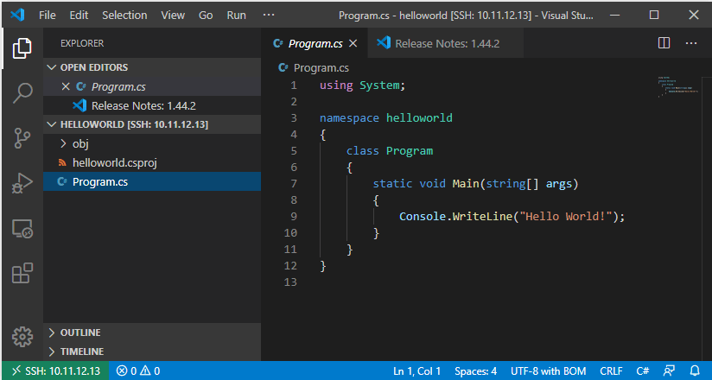The width and height of the screenshot is (712, 380).
Task: Open the Remote Explorer view
Action: tap(22, 229)
